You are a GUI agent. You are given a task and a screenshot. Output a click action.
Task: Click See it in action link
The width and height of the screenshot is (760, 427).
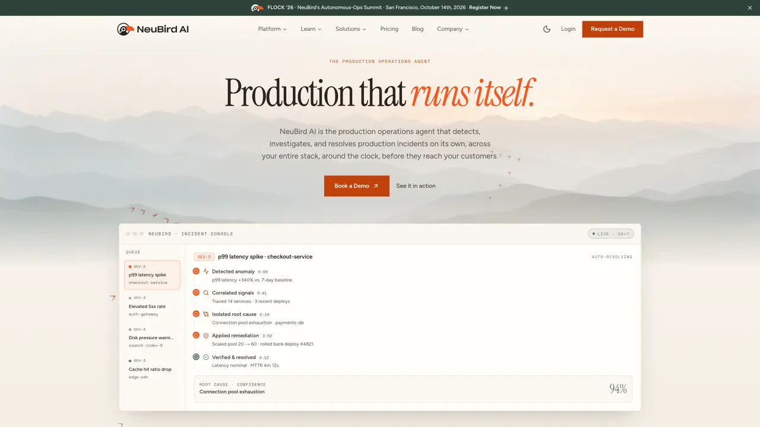(x=416, y=186)
